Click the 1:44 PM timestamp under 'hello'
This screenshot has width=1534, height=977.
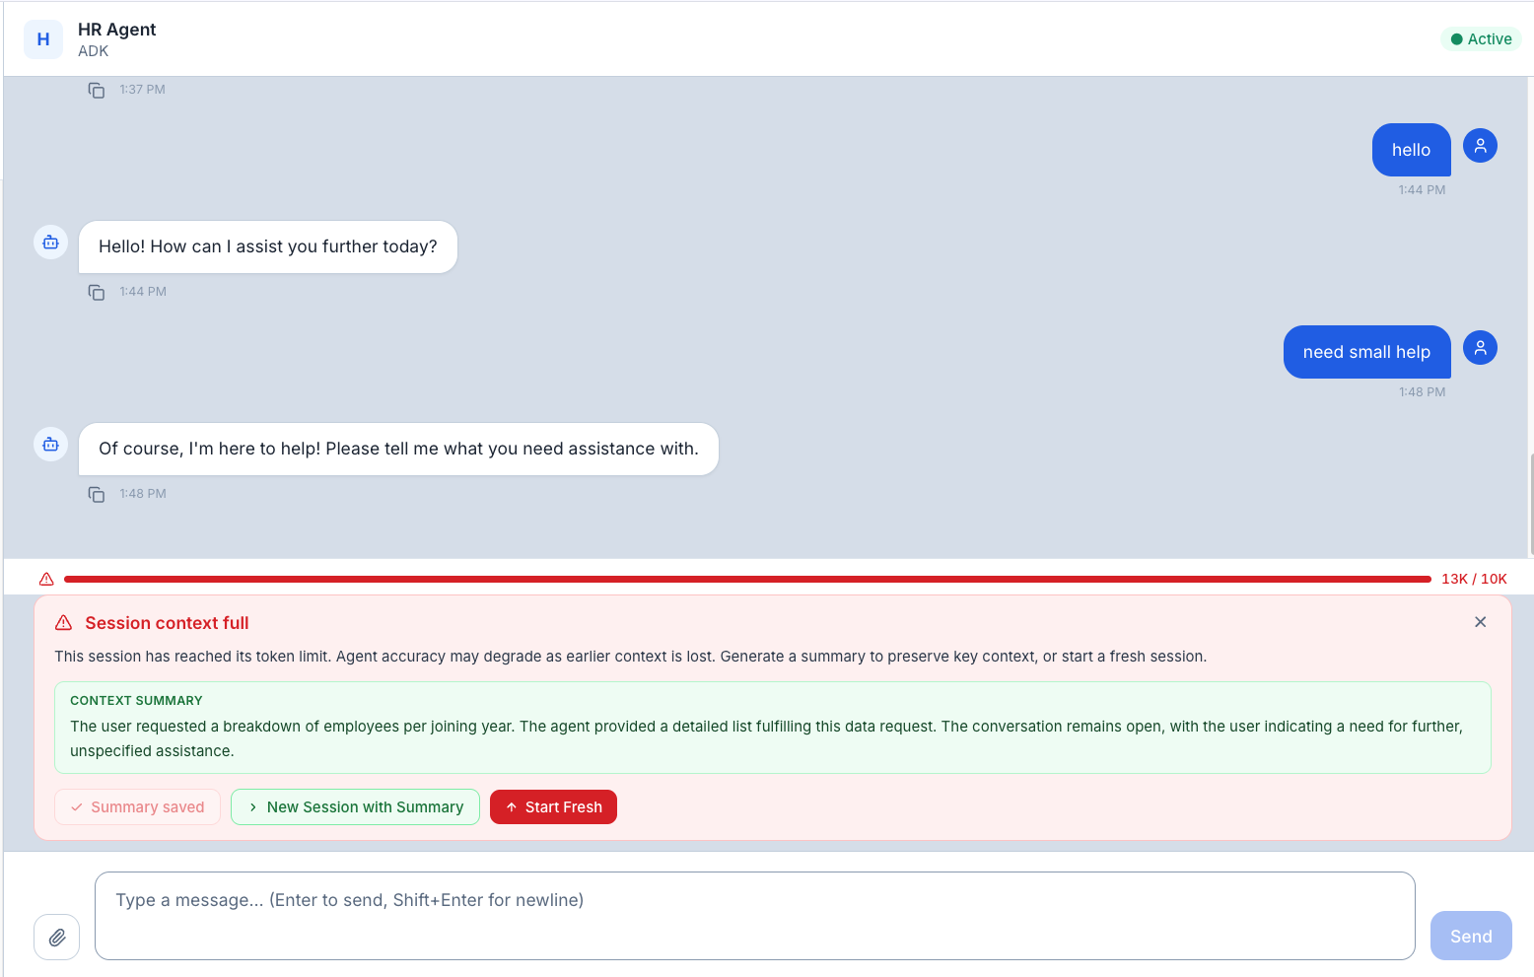(x=1422, y=190)
